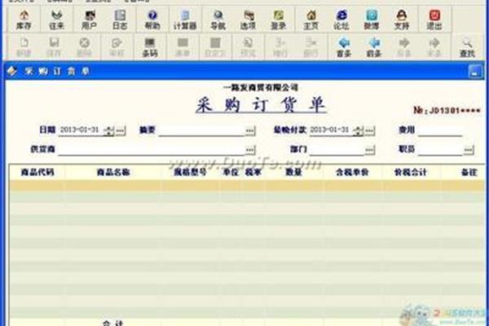Open the 选项 options icon
The height and width of the screenshot is (326, 489).
248,20
